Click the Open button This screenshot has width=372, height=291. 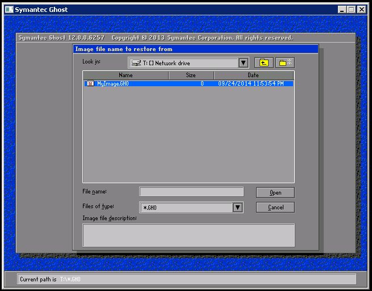275,193
